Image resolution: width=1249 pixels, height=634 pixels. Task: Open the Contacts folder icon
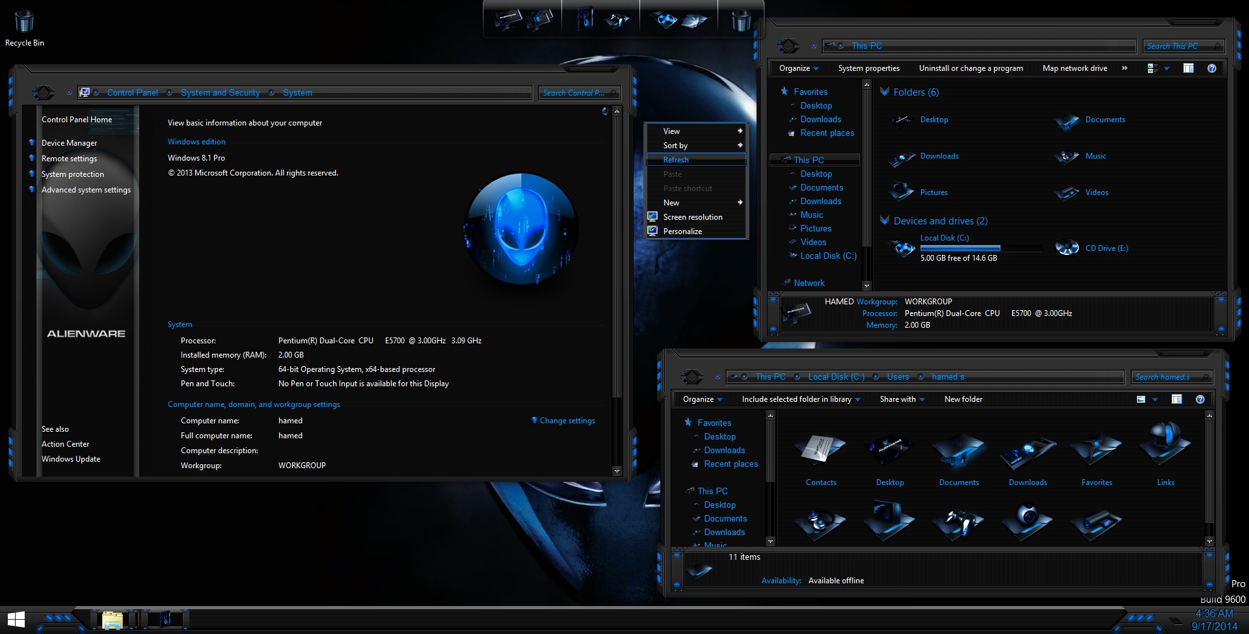(x=820, y=450)
